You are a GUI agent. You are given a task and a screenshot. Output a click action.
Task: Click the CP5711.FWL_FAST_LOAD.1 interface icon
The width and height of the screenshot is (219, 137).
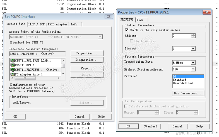13,60
